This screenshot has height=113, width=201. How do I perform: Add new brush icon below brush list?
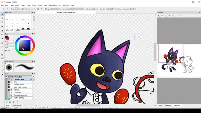point(7,102)
